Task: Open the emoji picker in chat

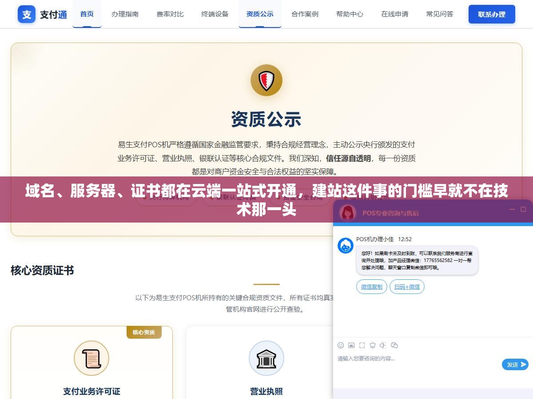Action: tap(341, 345)
